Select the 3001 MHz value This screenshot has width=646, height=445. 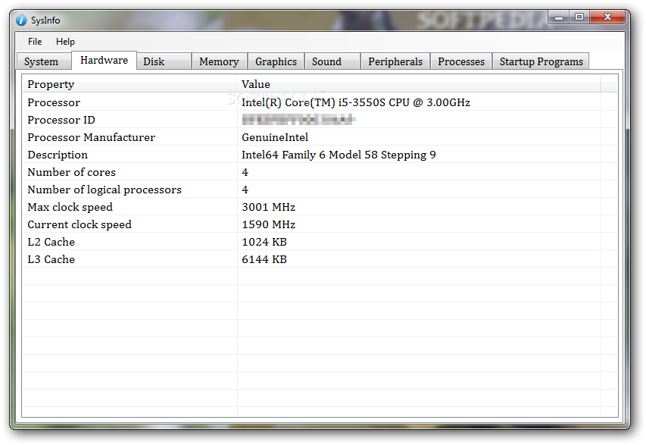pos(269,207)
